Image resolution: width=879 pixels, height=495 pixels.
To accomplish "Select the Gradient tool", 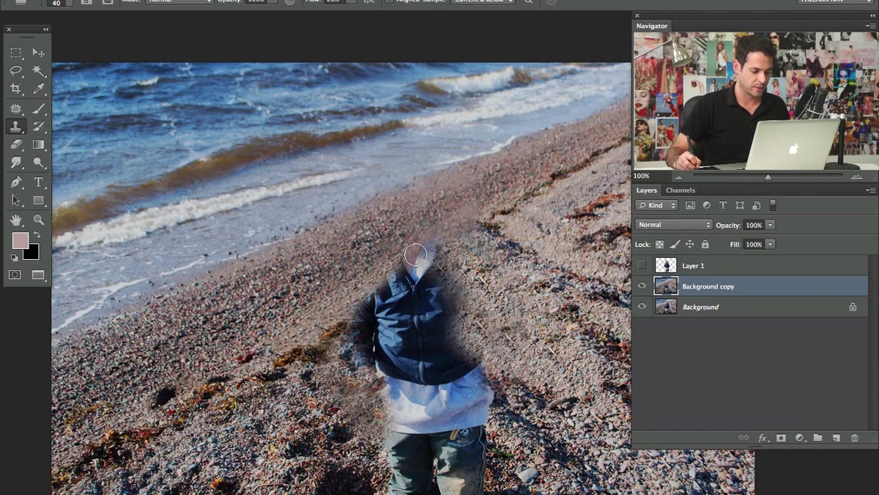I will [x=39, y=145].
